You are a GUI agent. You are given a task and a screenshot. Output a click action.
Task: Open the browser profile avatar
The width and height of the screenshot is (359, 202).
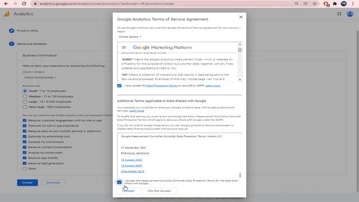point(344,4)
